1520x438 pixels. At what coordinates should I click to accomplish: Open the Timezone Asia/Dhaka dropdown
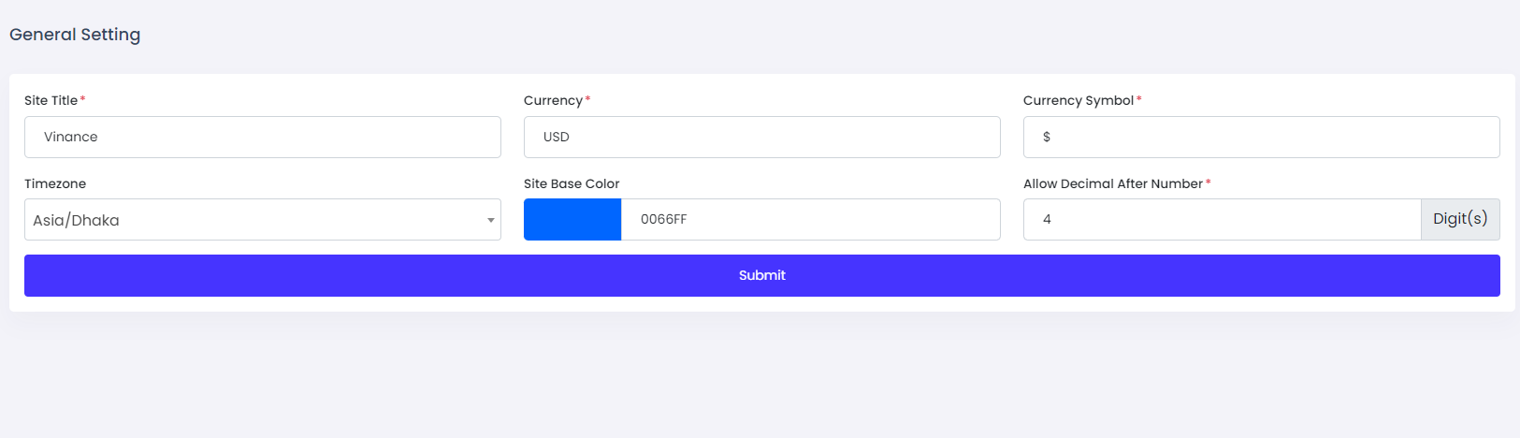[x=253, y=220]
